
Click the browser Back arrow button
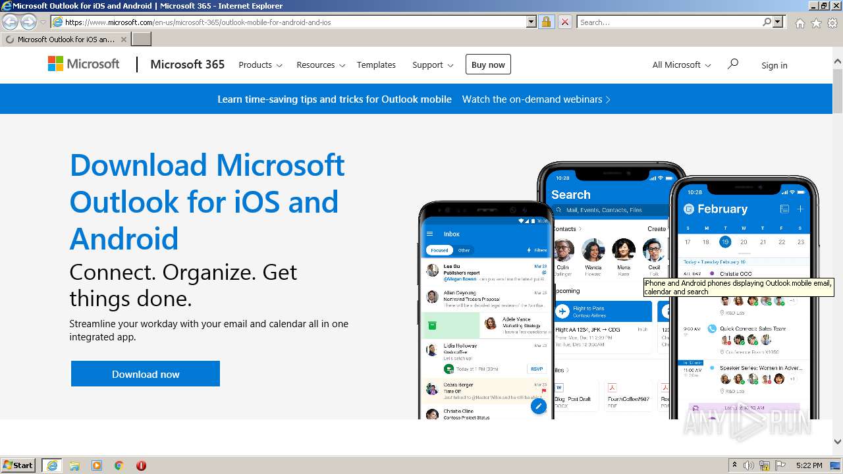pos(11,22)
